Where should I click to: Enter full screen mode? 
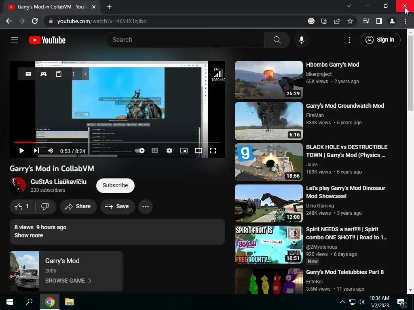213,151
